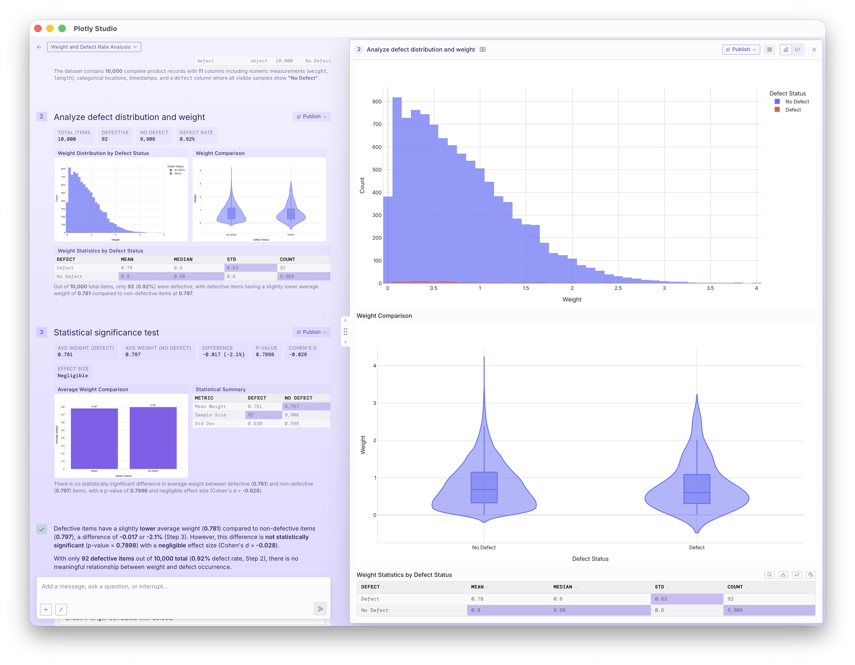Sort the table by the STD column
Viewport: 855px width, 665px height.
pos(662,587)
